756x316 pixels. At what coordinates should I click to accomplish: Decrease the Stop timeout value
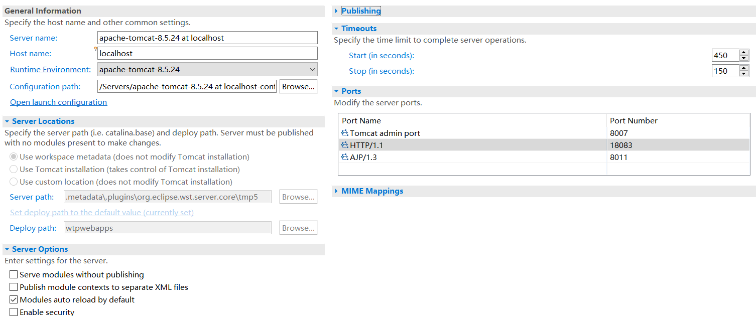click(744, 74)
